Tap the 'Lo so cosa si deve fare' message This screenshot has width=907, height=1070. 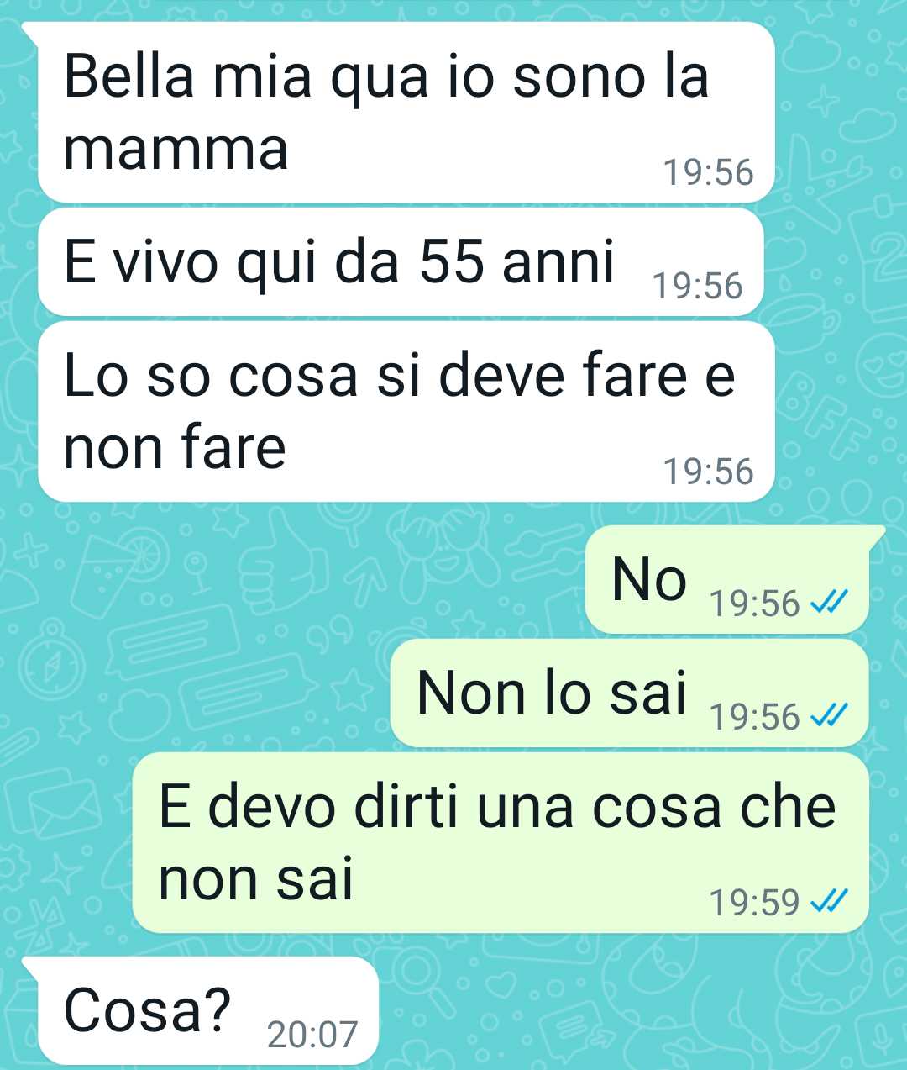[406, 412]
